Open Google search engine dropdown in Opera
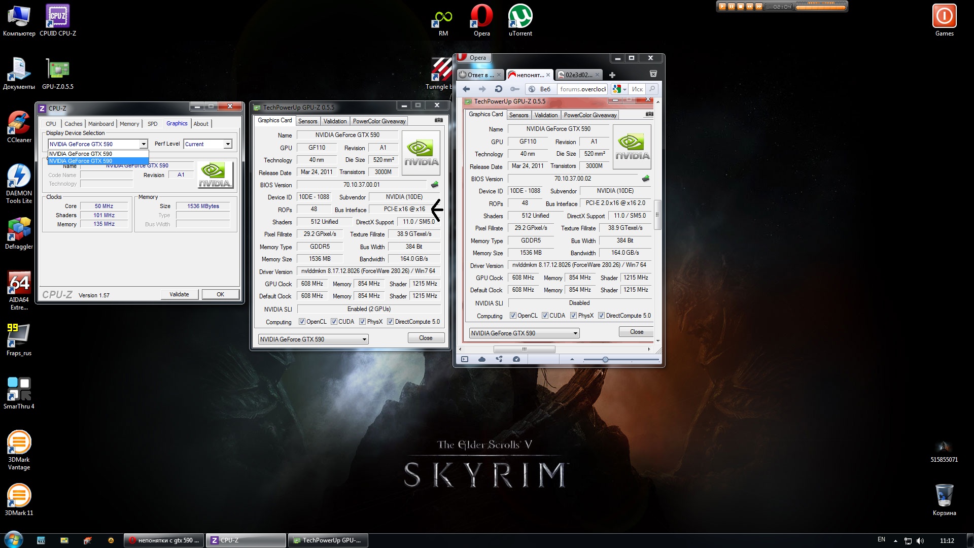Image resolution: width=974 pixels, height=548 pixels. pyautogui.click(x=619, y=89)
